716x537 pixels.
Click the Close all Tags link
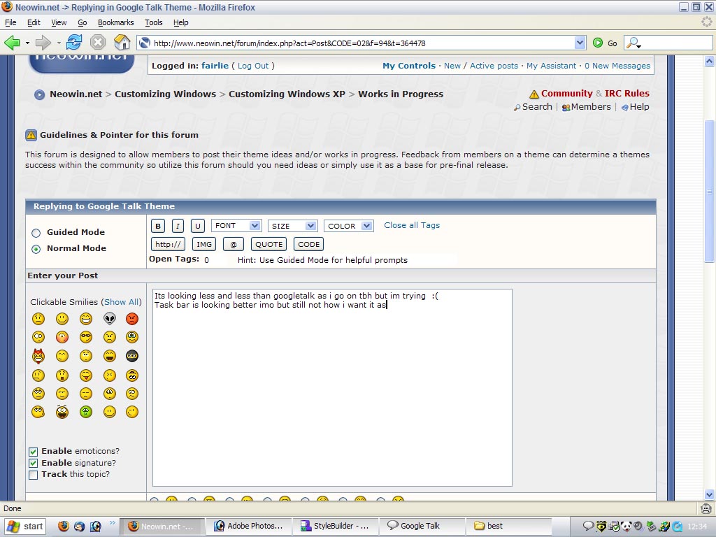tap(411, 225)
